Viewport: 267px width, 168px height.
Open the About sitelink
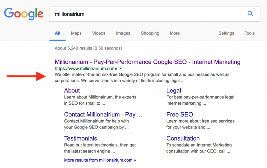(72, 90)
